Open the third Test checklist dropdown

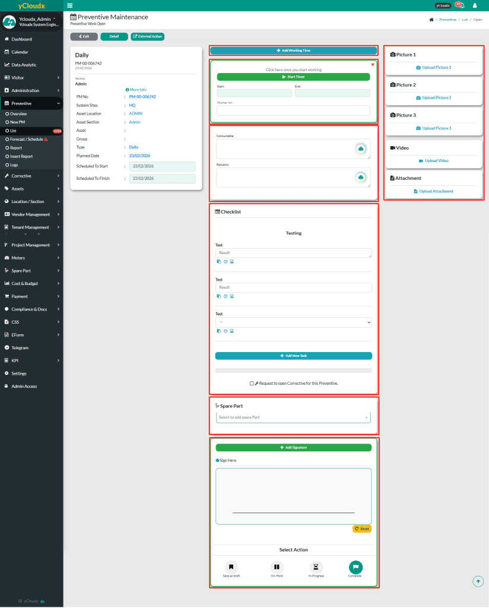coord(293,322)
